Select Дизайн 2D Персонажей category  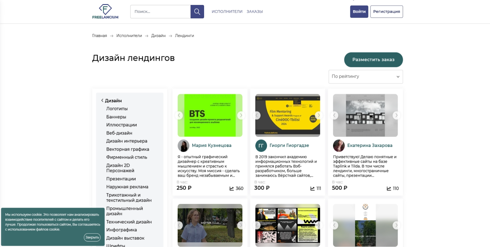point(120,168)
